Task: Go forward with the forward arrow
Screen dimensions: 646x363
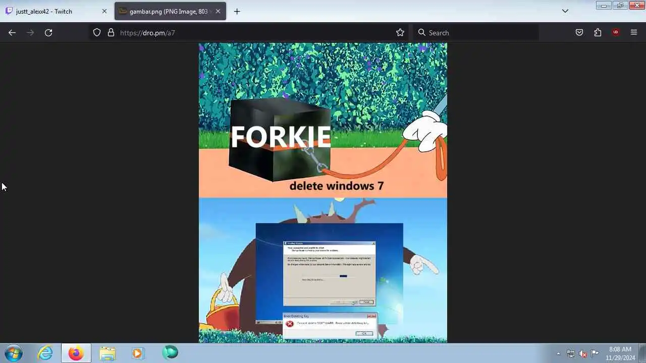Action: tap(30, 33)
